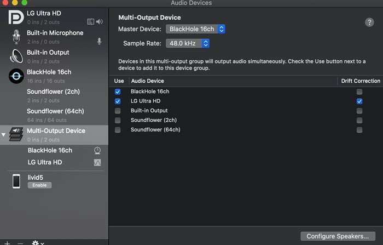Check Use for Soundflower (2ch)
The image size is (383, 245).
click(118, 121)
